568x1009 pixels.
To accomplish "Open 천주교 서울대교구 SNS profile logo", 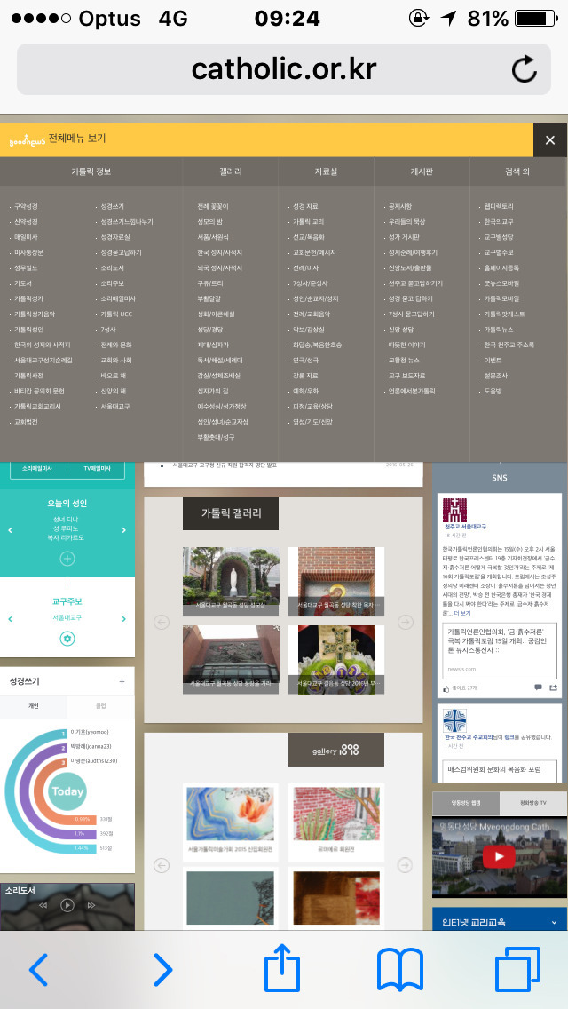I will pos(454,510).
